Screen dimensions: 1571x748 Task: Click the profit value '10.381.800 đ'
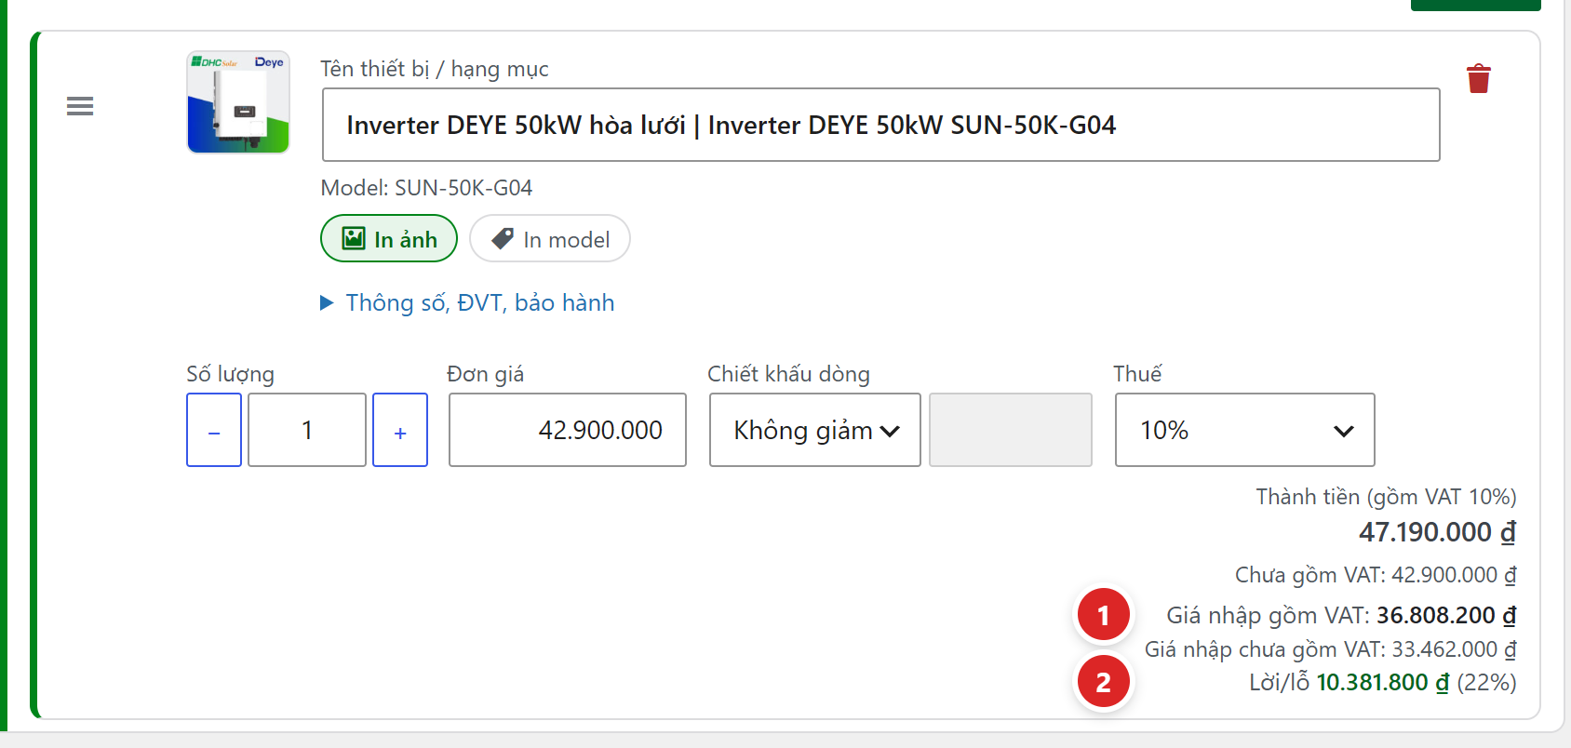coord(1383,683)
